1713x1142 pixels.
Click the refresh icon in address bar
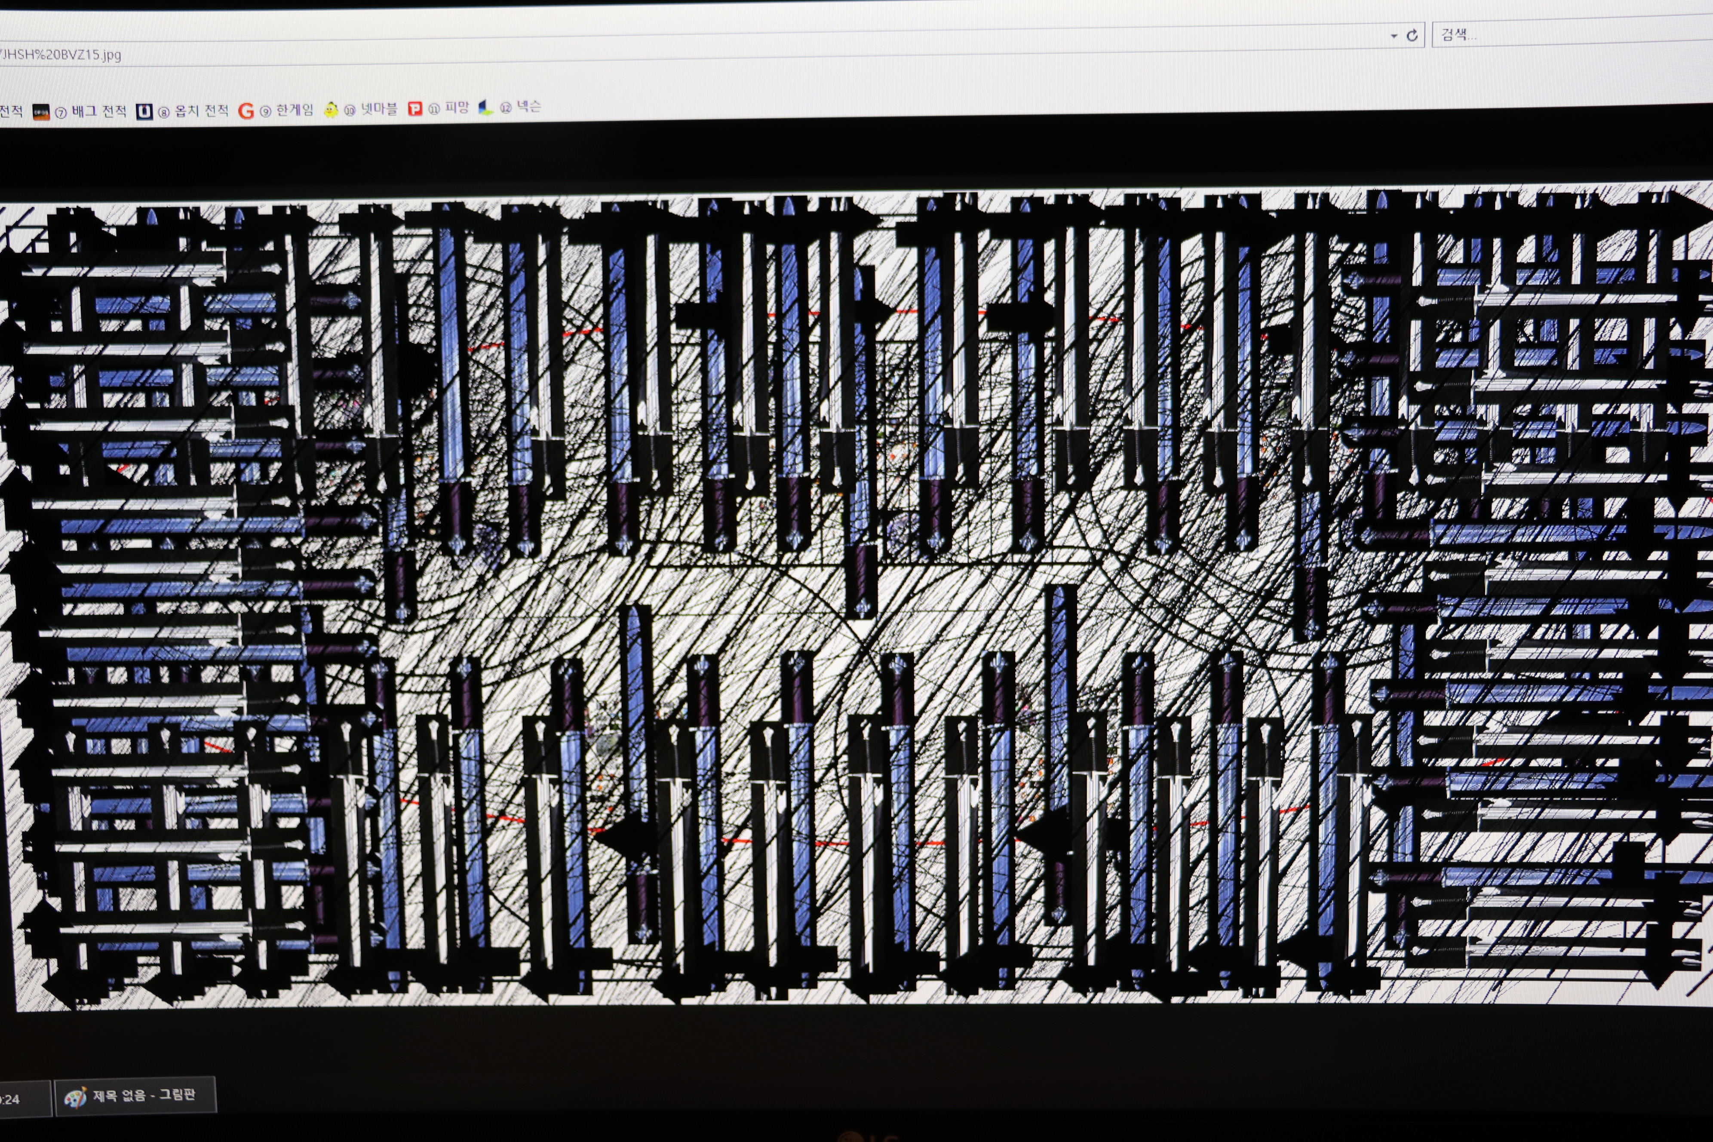click(x=1412, y=35)
